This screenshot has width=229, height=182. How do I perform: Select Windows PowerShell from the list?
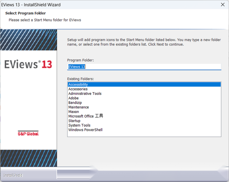(85, 130)
